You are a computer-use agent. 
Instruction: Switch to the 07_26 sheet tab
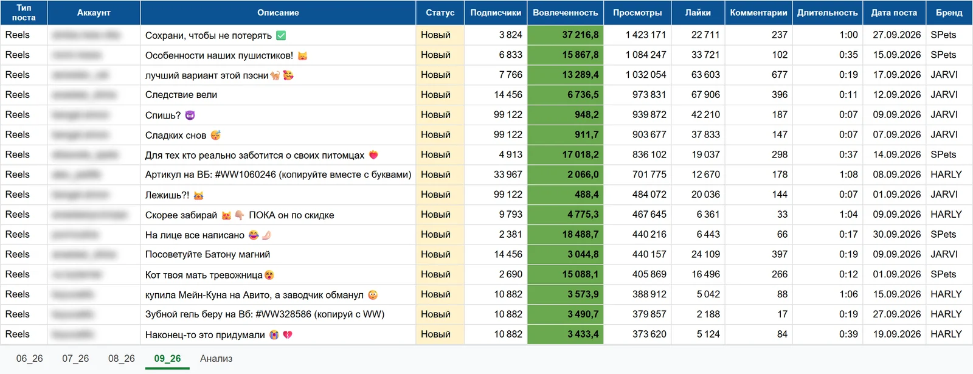coord(75,358)
